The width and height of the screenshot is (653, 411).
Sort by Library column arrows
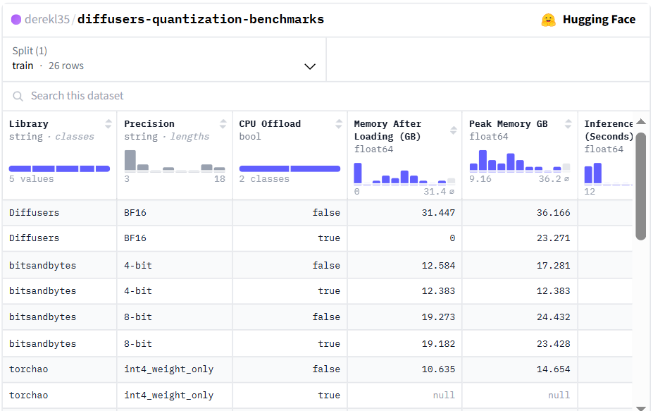(x=108, y=124)
